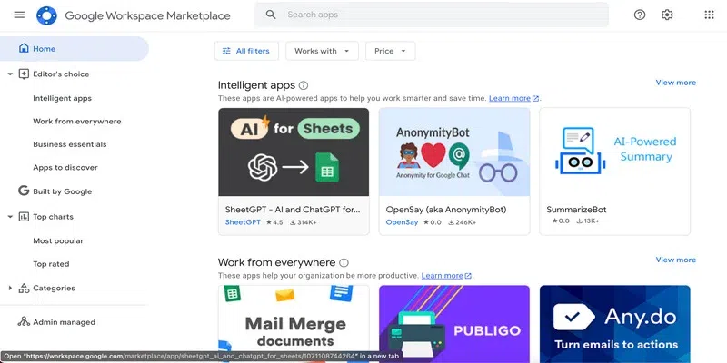Open the Google apps grid launcher
The height and width of the screenshot is (363, 727).
[x=709, y=15]
